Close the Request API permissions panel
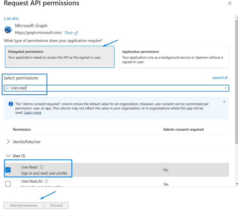Viewport: 238px width, 211px height. [230, 3]
